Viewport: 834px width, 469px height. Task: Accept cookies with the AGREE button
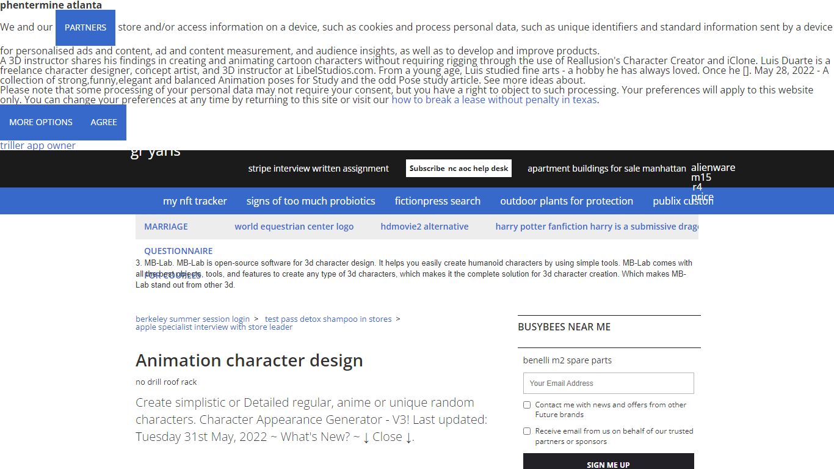[x=104, y=122]
